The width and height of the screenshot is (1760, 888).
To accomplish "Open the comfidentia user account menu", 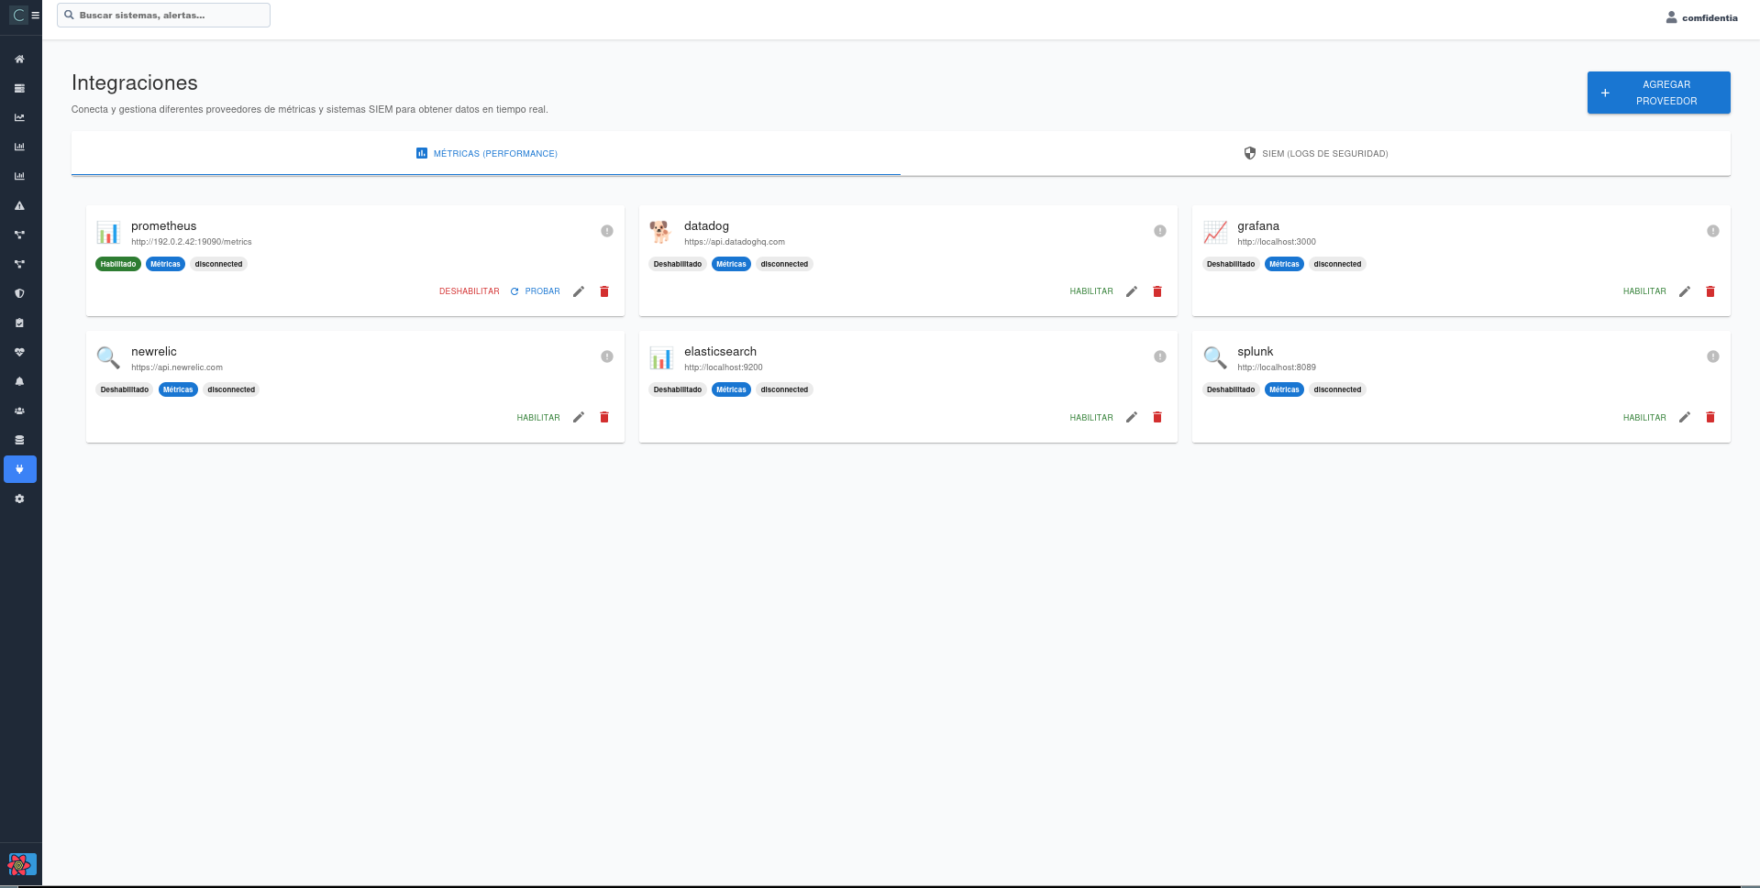I will [1701, 16].
